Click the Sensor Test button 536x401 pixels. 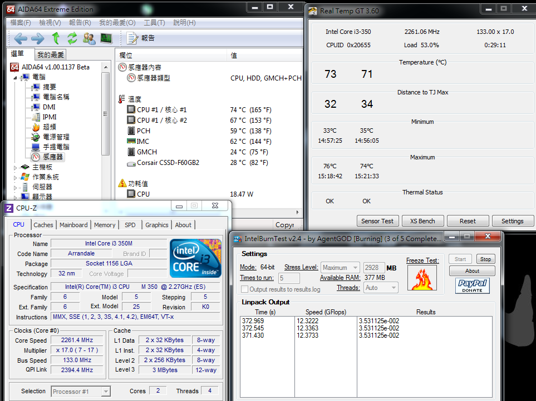pos(377,221)
